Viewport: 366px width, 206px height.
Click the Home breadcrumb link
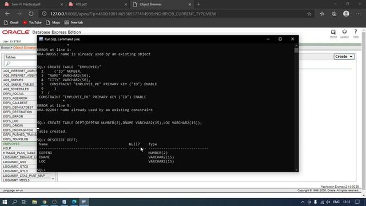click(5, 47)
